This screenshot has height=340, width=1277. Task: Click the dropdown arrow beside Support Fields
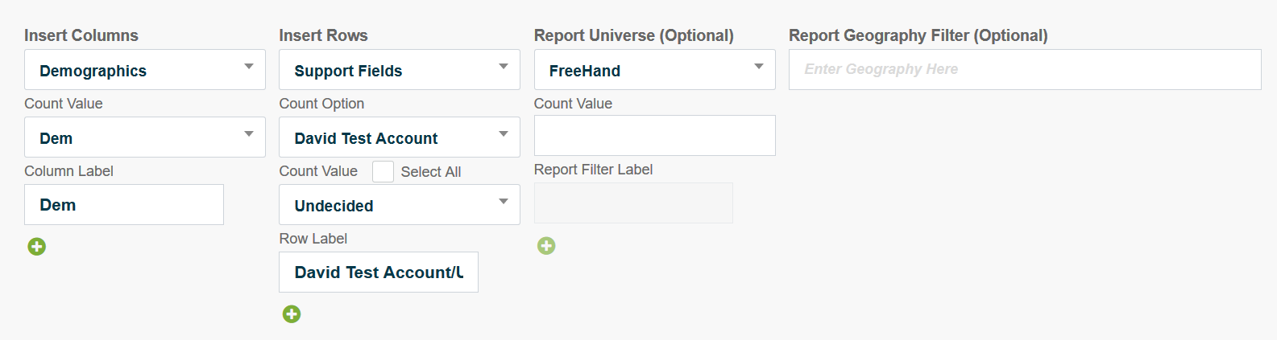[504, 67]
